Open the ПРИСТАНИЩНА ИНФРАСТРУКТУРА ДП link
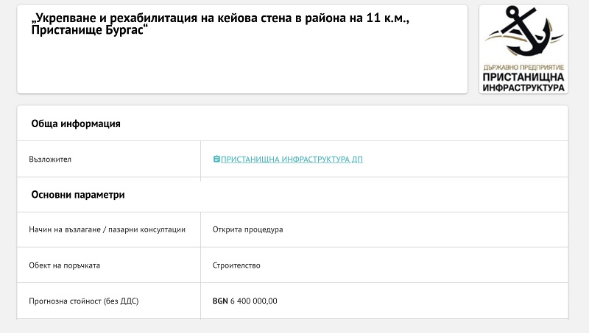The image size is (589, 333). [292, 160]
